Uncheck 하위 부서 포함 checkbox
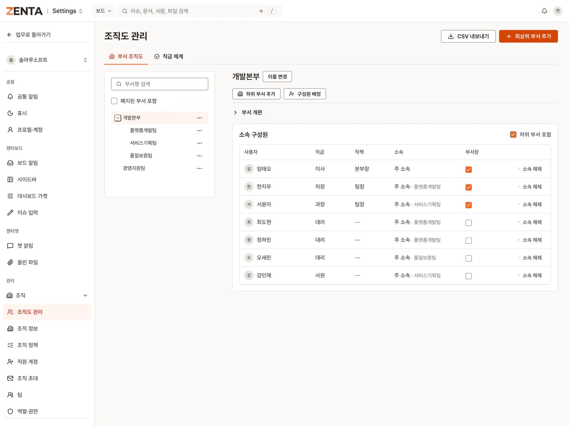 tap(513, 135)
